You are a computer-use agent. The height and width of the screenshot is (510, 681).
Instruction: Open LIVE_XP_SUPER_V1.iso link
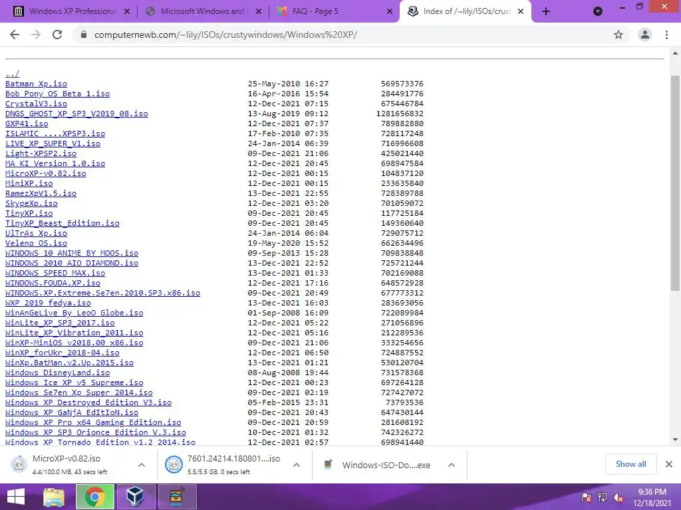53,143
